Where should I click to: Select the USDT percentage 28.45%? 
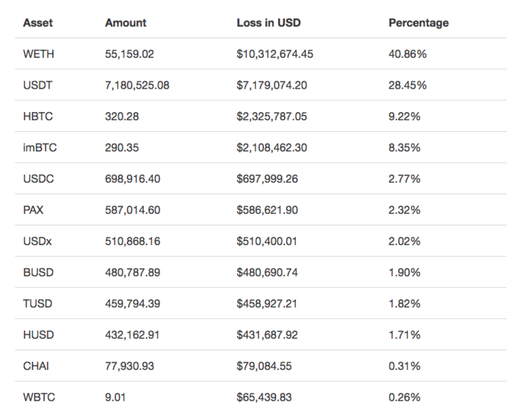[407, 85]
